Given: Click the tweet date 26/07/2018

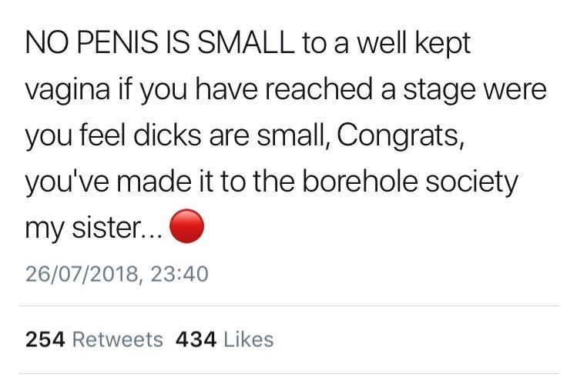Looking at the screenshot, I should 79,273.
